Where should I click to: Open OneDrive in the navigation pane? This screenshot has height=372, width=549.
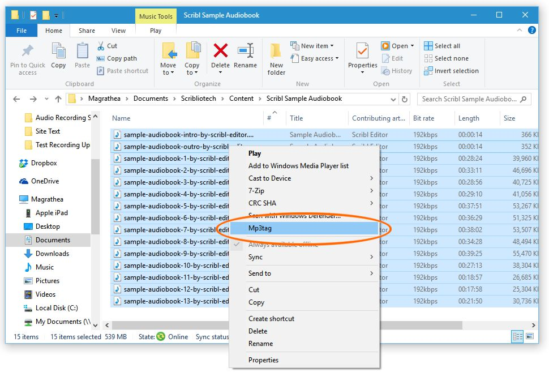[x=39, y=181]
